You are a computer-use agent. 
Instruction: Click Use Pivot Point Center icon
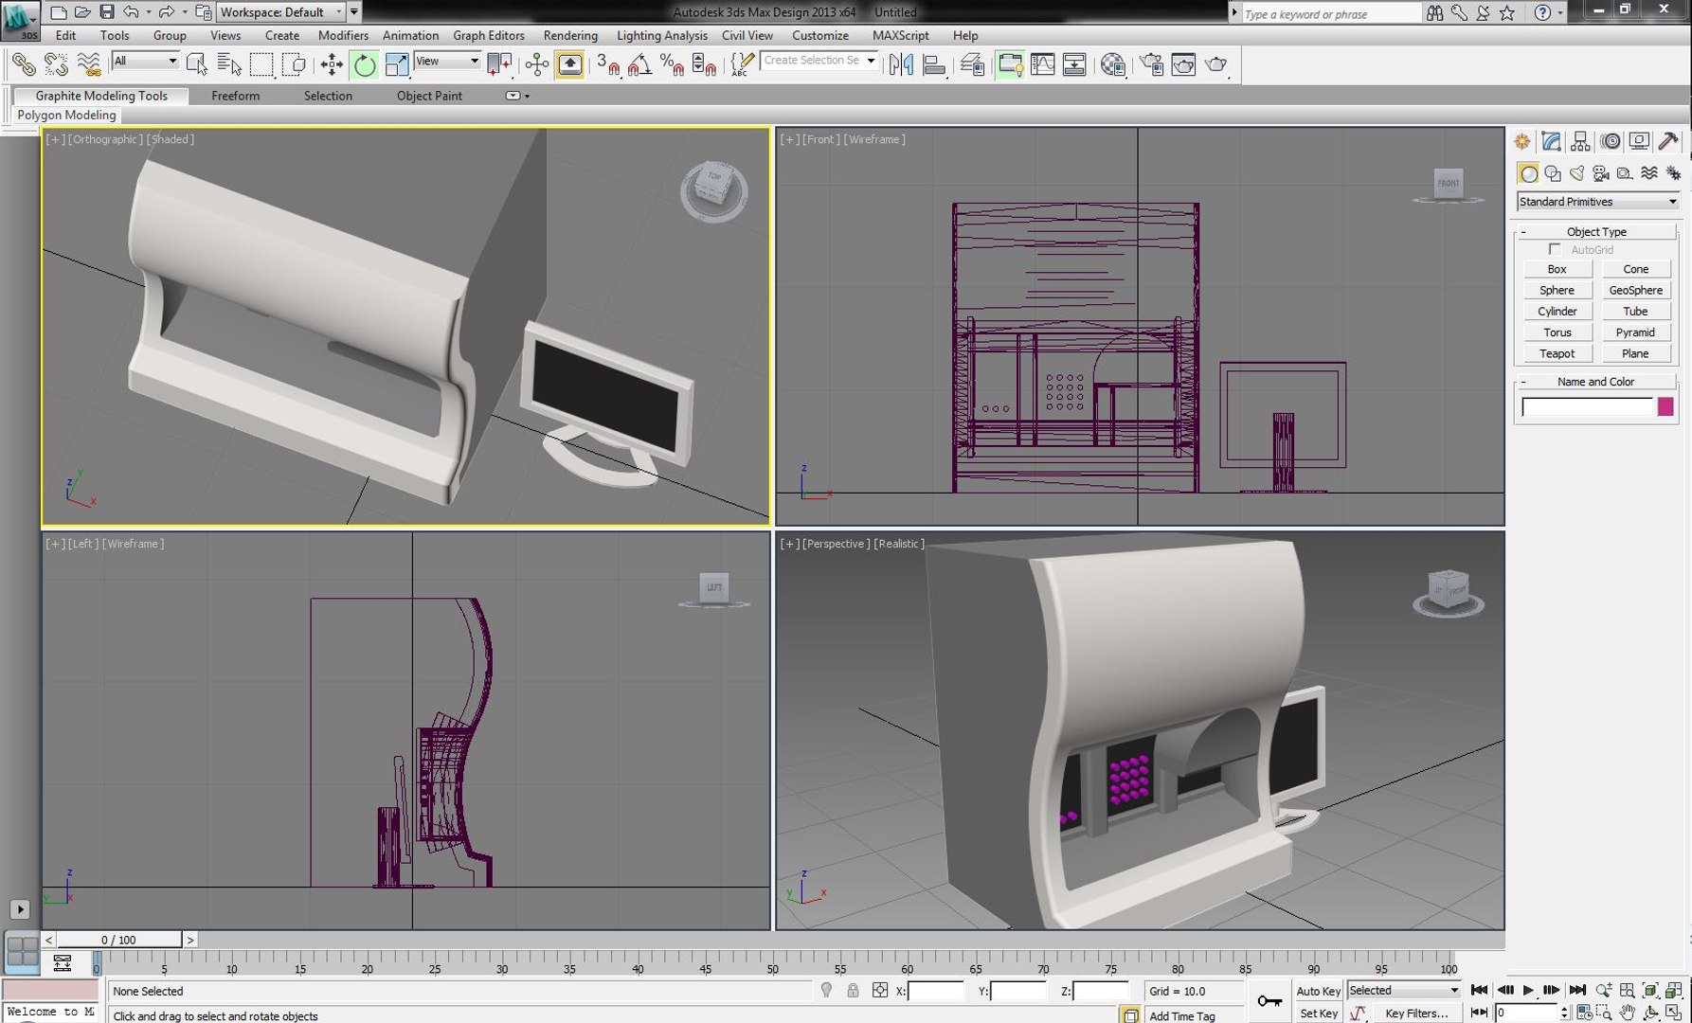[499, 64]
